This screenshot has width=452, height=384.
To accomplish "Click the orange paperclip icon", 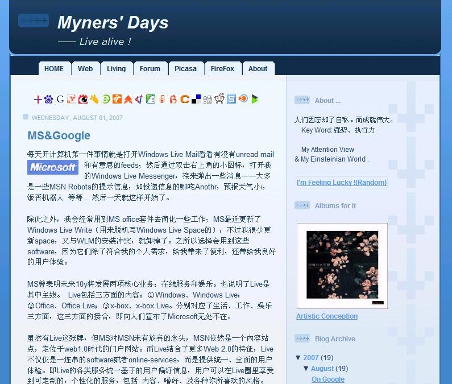I will [162, 99].
